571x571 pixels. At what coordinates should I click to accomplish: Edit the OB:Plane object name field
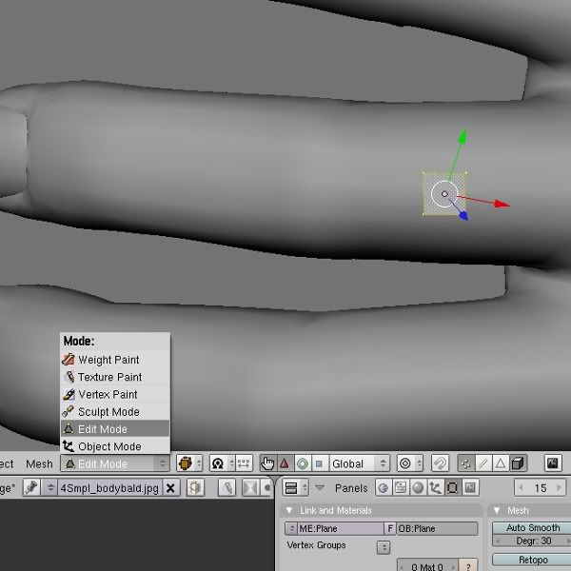click(x=437, y=528)
